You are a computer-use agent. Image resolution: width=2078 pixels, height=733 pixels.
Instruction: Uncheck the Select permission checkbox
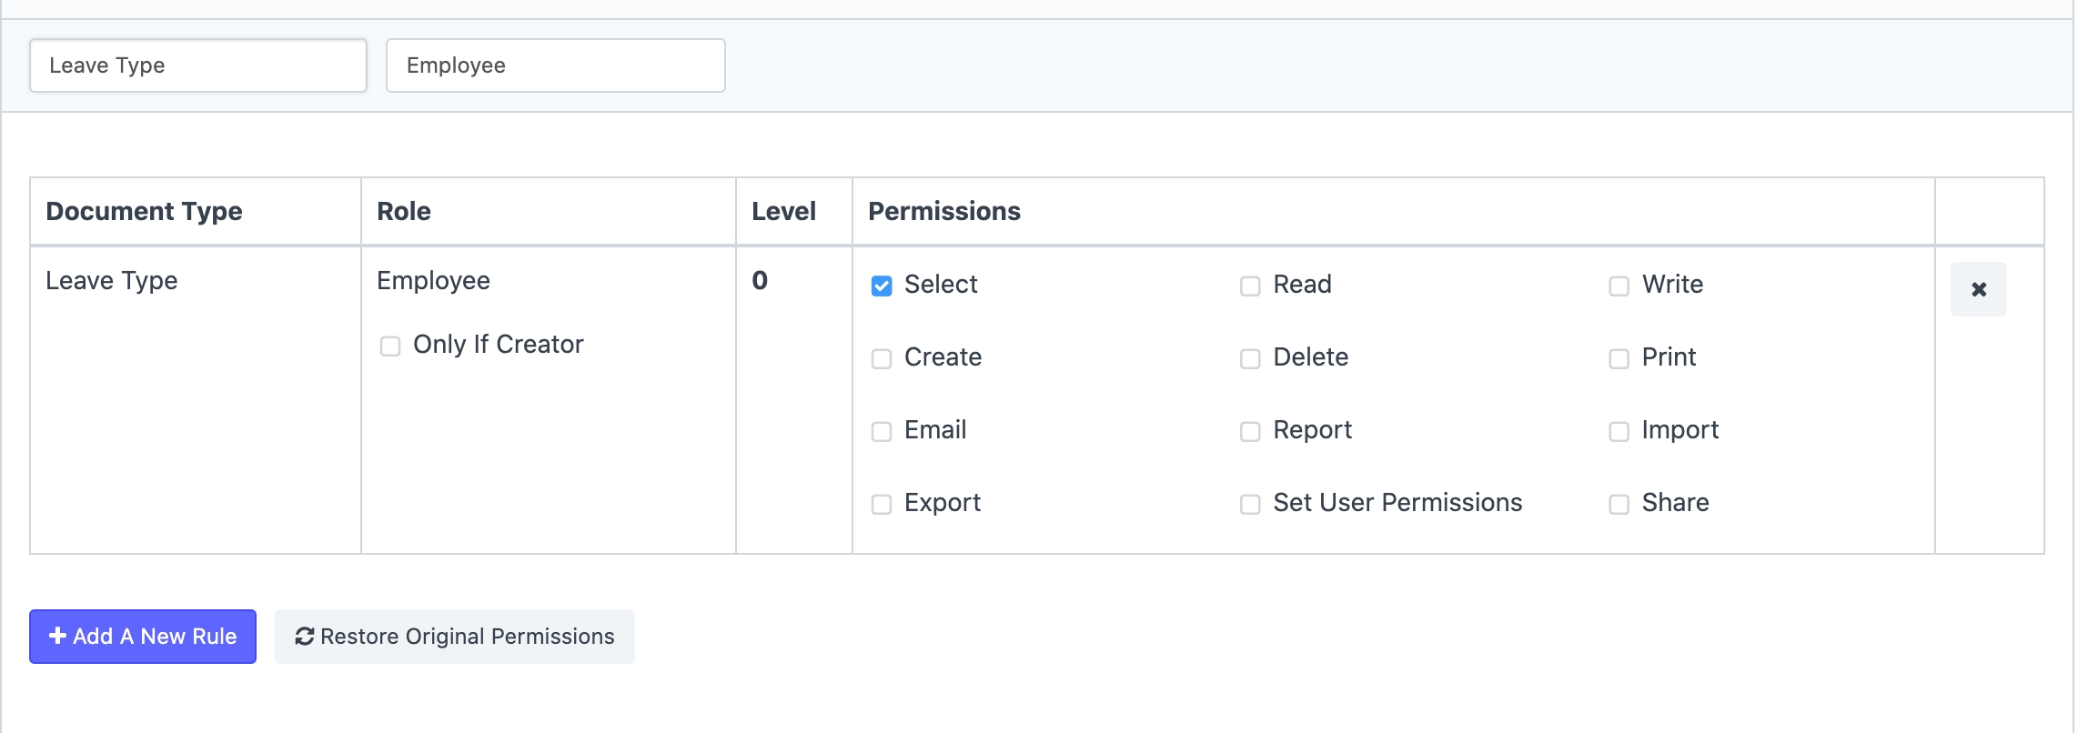[881, 286]
